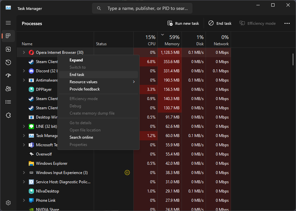
Task: Open the Details list page from sidebar
Action: 8,102
